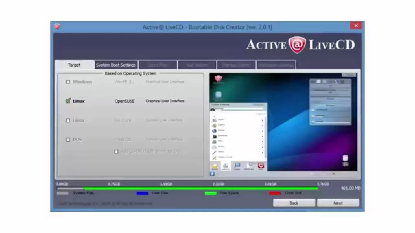Click the LSoft Technologies copyright text

point(104,204)
